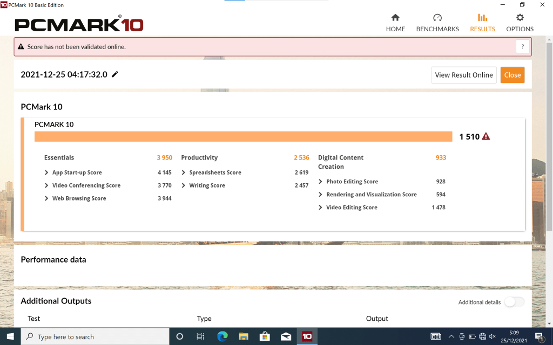Image resolution: width=553 pixels, height=345 pixels.
Task: Click network globe tray icon
Action: pyautogui.click(x=482, y=336)
